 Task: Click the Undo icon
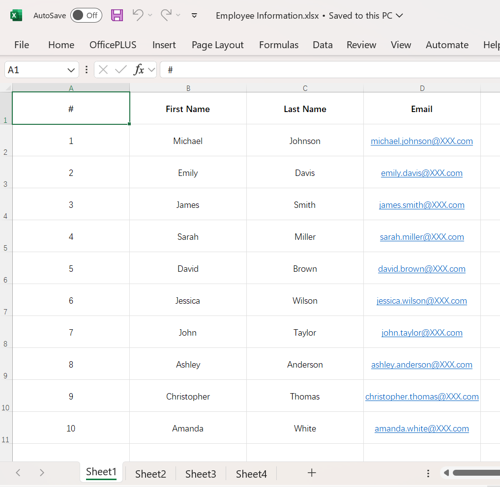point(138,15)
